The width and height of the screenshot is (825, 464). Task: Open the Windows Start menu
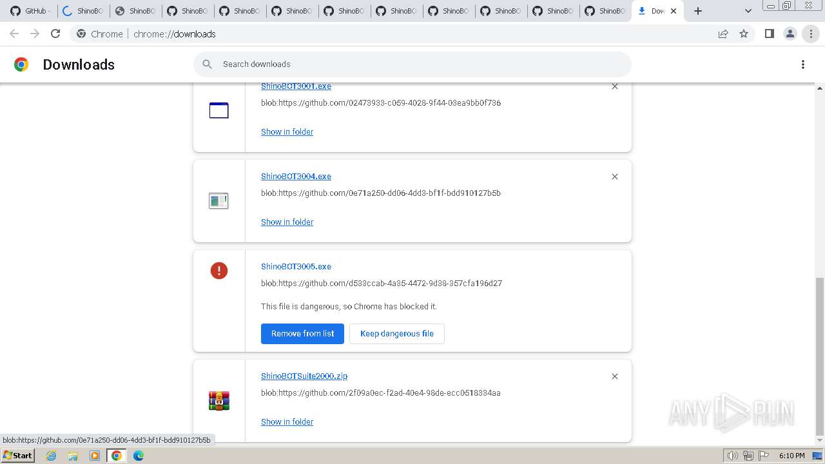(17, 455)
